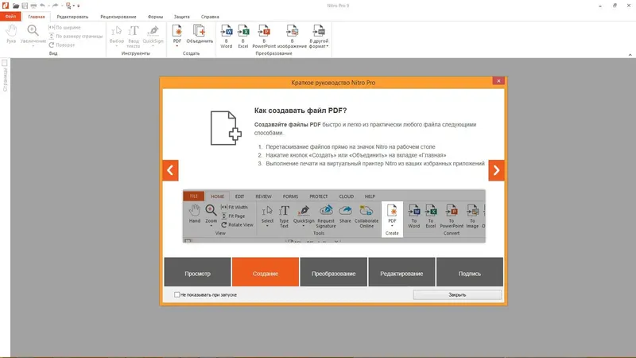Fit page by width (По ширине)
Screen dimensions: 636x358
coord(64,27)
